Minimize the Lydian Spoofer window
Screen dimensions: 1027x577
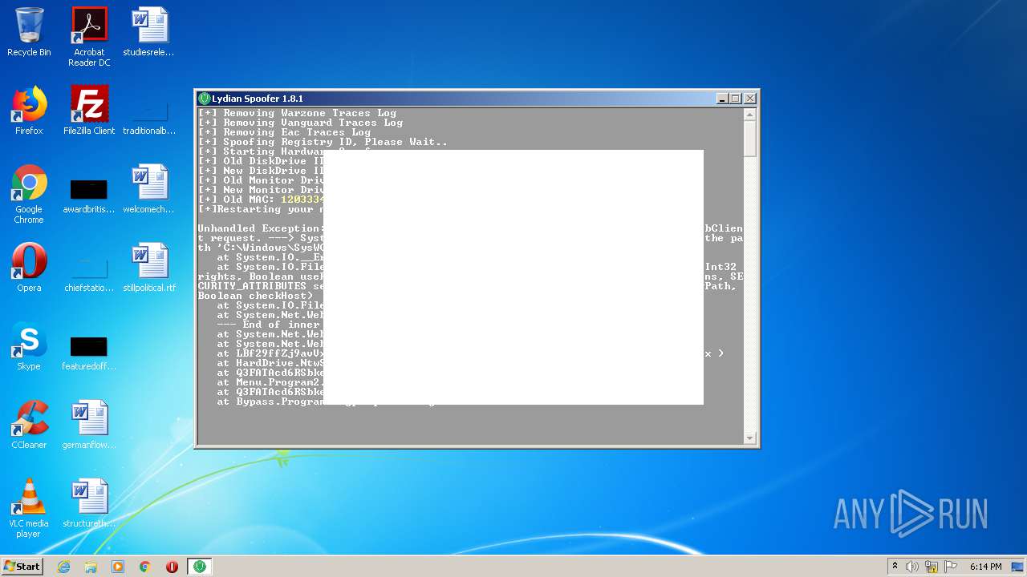(722, 99)
